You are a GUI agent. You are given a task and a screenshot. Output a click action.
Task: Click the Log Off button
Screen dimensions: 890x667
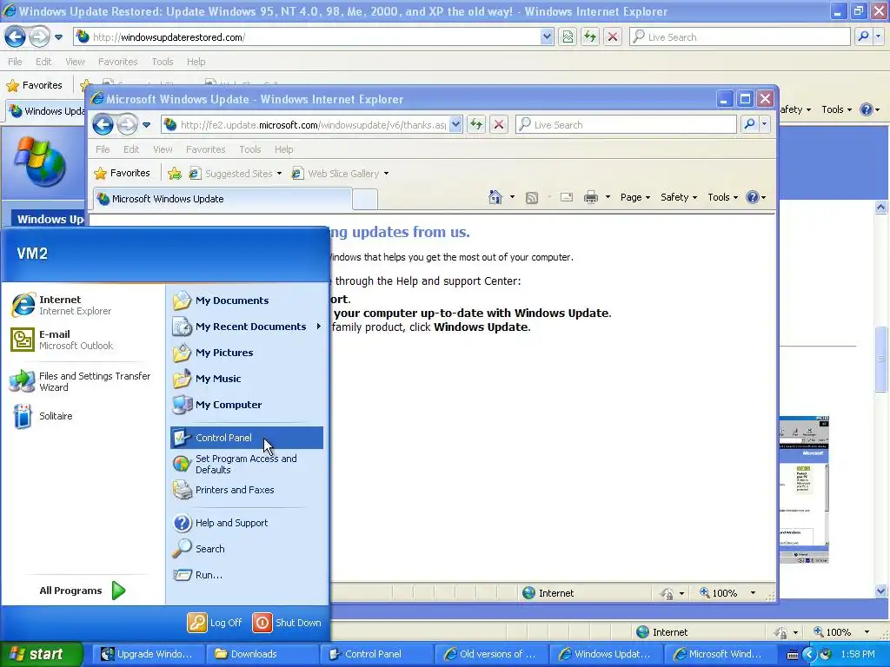216,623
